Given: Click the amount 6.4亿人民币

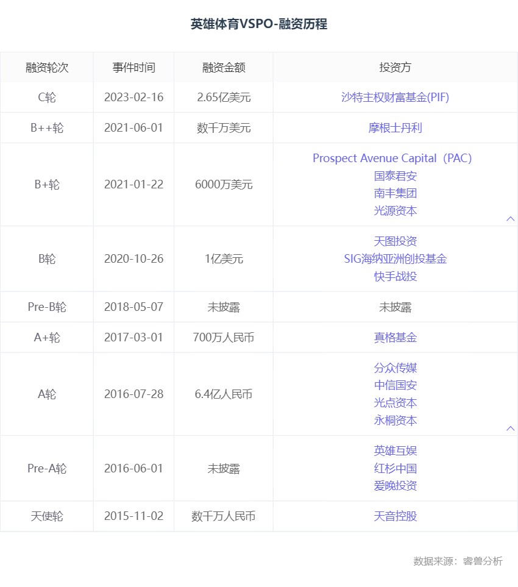Looking at the screenshot, I should (224, 394).
